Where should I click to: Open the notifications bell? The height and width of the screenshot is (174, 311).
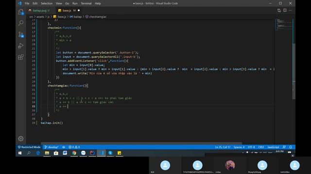coord(291,147)
